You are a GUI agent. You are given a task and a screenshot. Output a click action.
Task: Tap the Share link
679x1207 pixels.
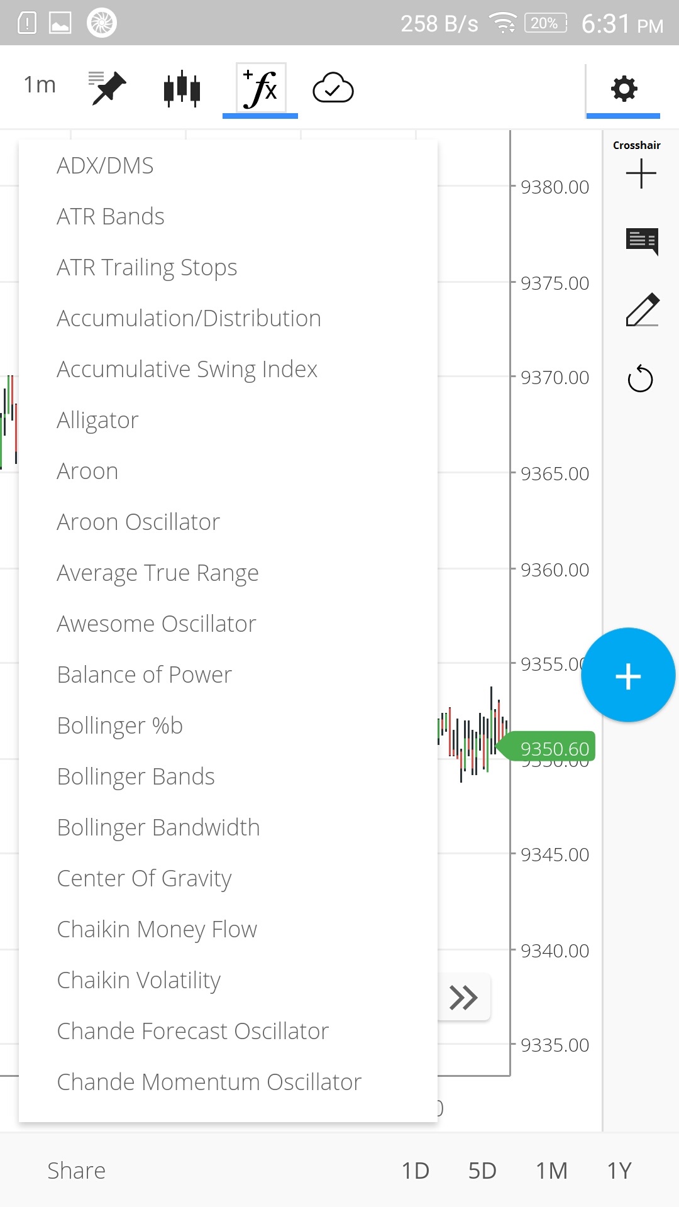[x=76, y=1171]
